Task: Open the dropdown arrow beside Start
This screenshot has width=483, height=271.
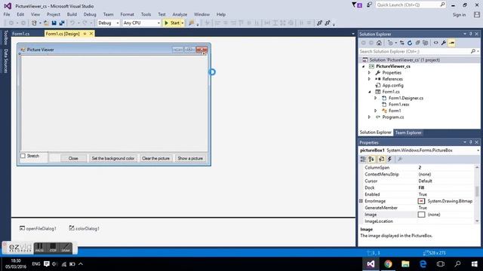Action: coord(183,23)
